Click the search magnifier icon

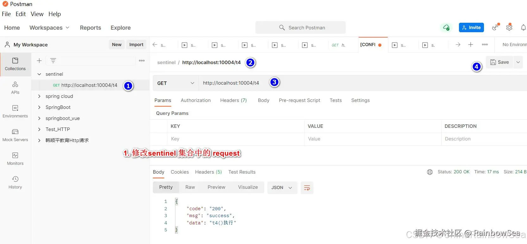tap(282, 28)
